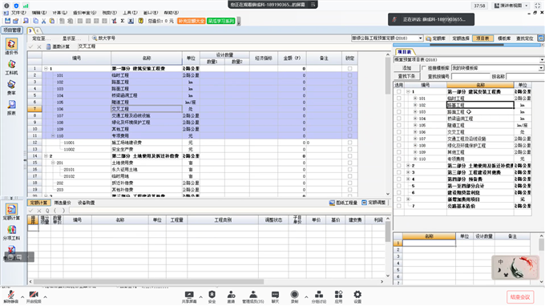Open 造价书 in the left sidebar
This screenshot has height=306, width=545.
click(11, 46)
